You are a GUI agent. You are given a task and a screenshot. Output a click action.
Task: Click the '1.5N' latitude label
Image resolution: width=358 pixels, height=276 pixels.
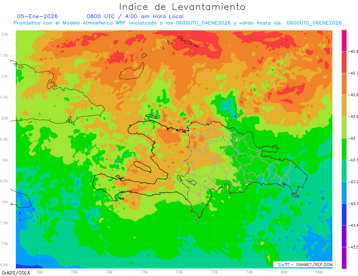4,55
